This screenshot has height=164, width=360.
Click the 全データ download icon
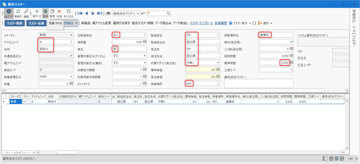pyautogui.click(x=9, y=11)
